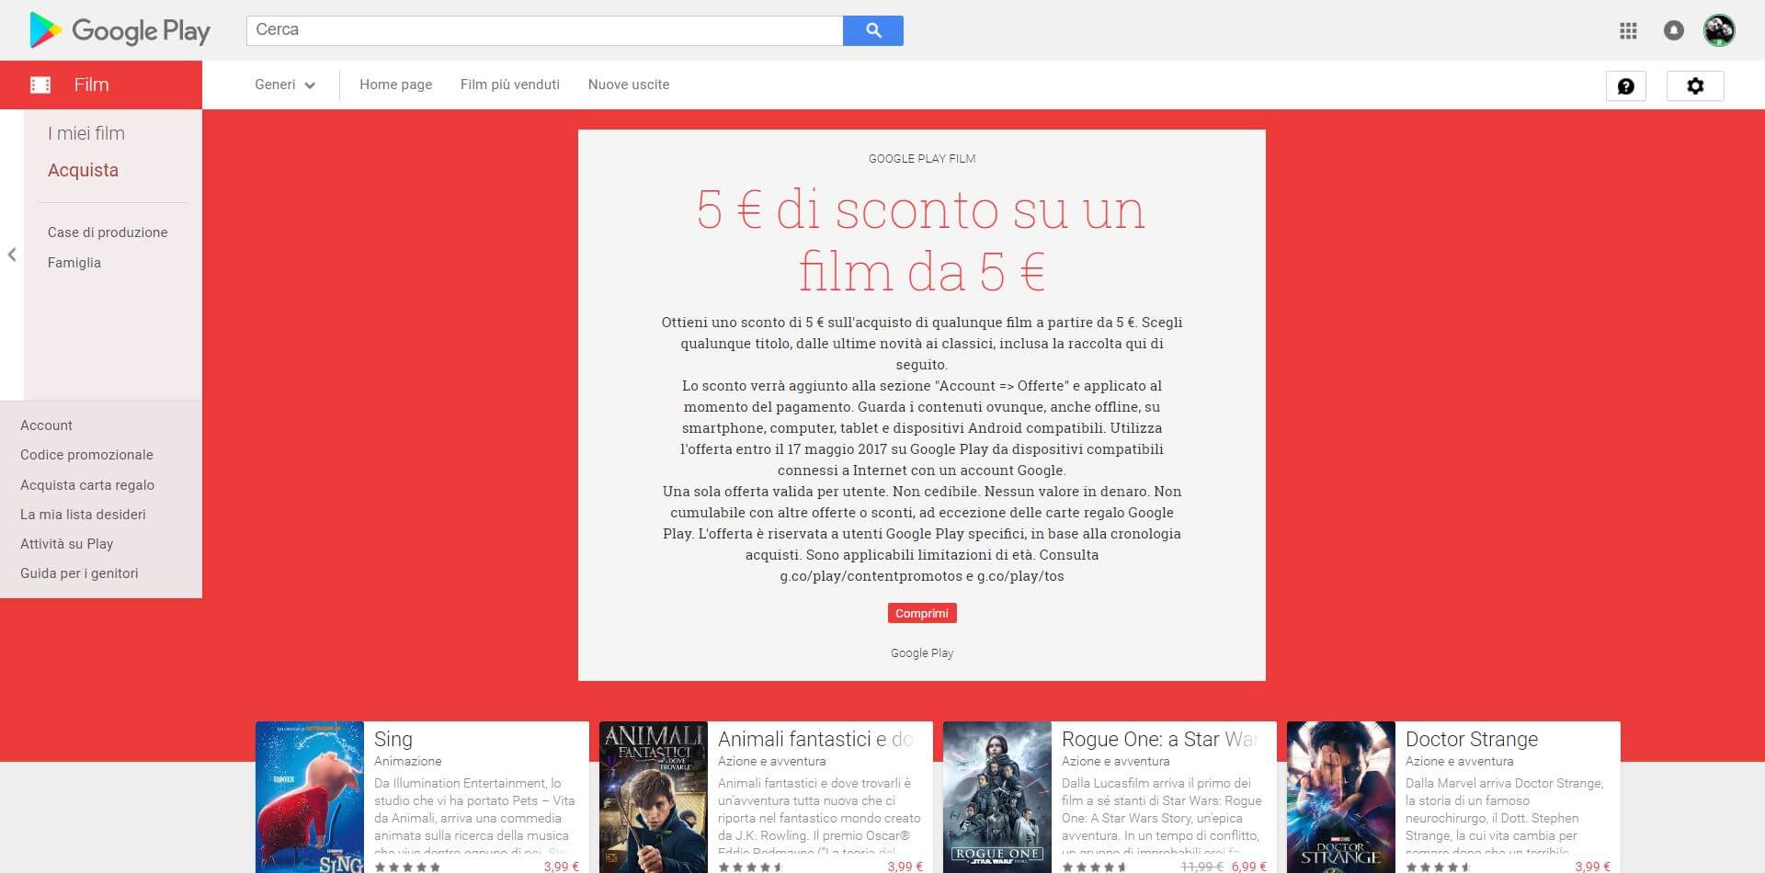Click the Sing movie title
The width and height of the screenshot is (1765, 873).
pyautogui.click(x=393, y=739)
